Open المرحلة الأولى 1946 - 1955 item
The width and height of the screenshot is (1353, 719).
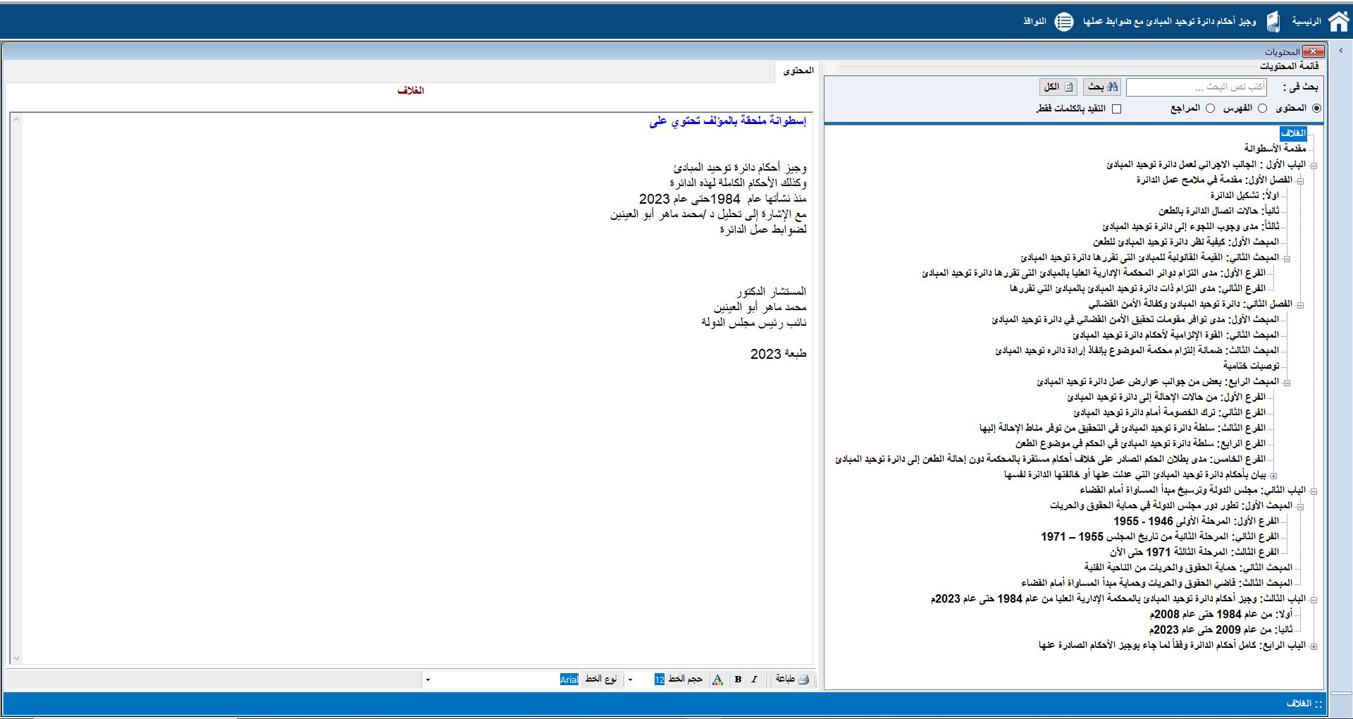tap(1197, 521)
